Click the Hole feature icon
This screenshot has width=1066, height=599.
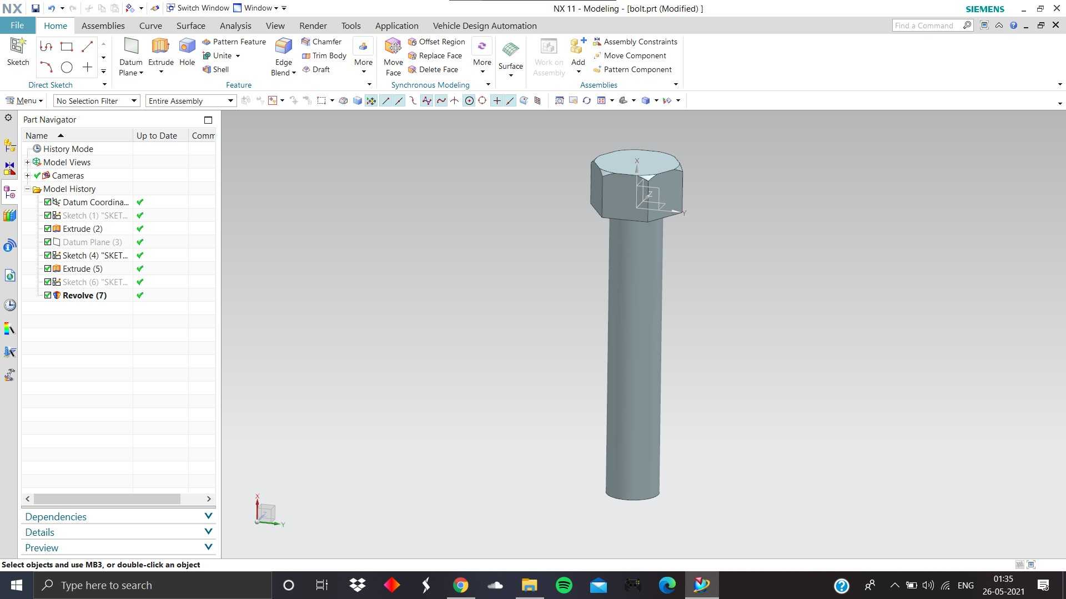[187, 47]
